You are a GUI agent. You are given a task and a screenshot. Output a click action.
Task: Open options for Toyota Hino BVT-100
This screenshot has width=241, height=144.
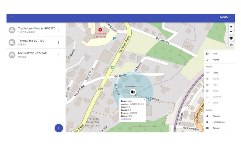pyautogui.click(x=58, y=42)
